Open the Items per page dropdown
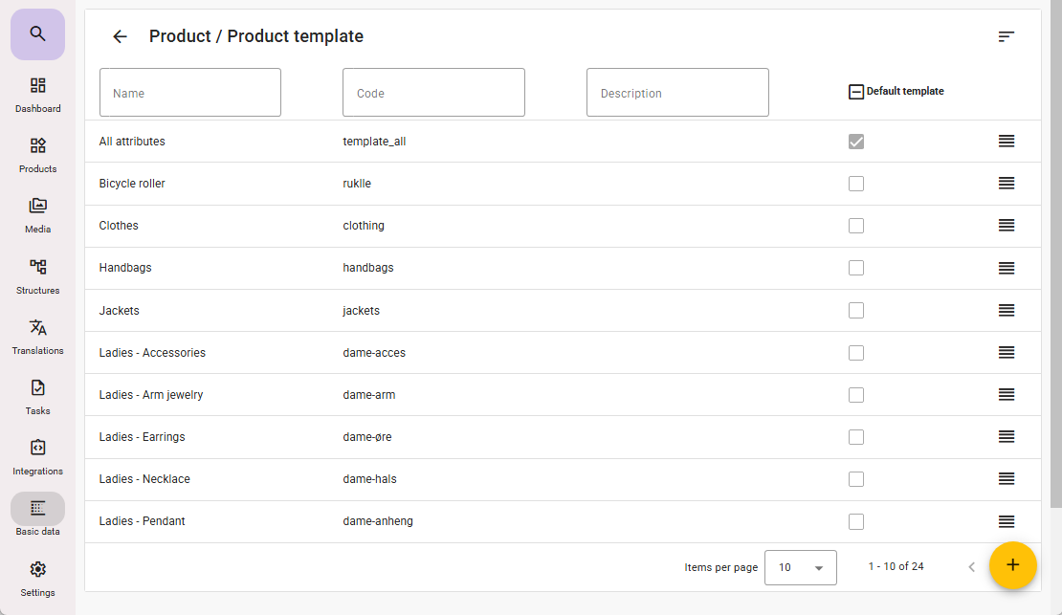The width and height of the screenshot is (1062, 615). coord(800,567)
